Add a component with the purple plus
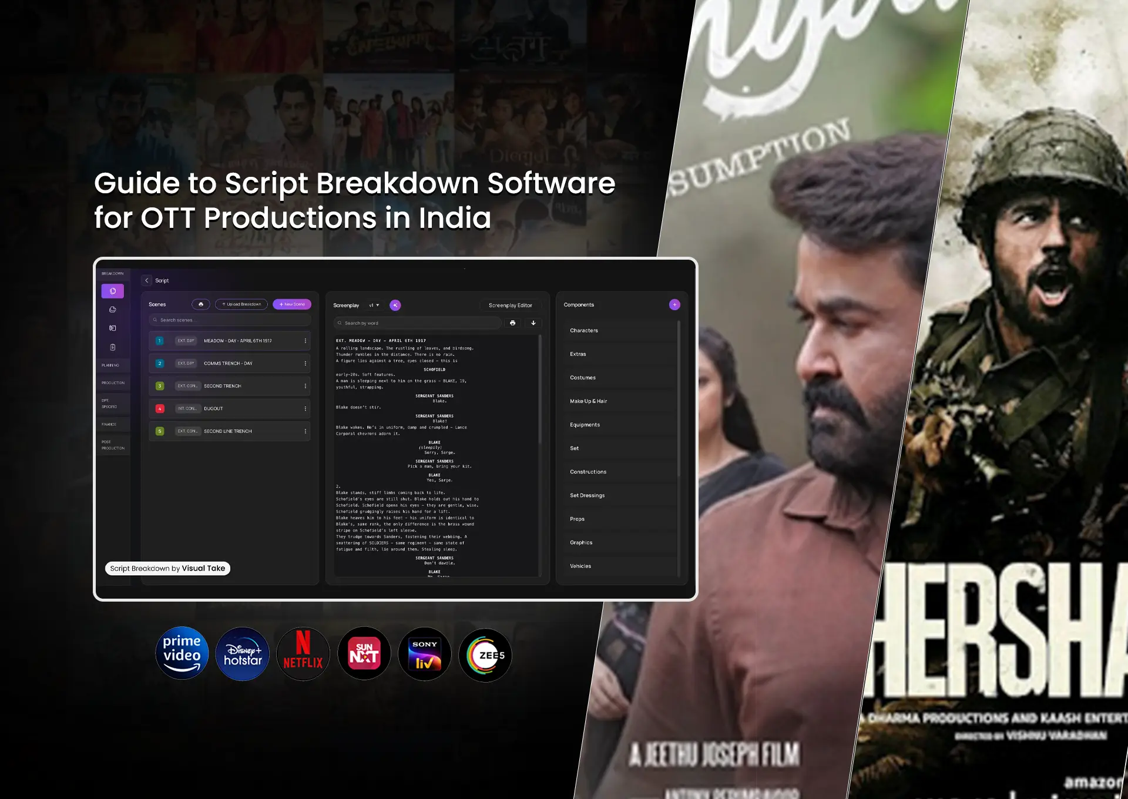 tap(674, 304)
